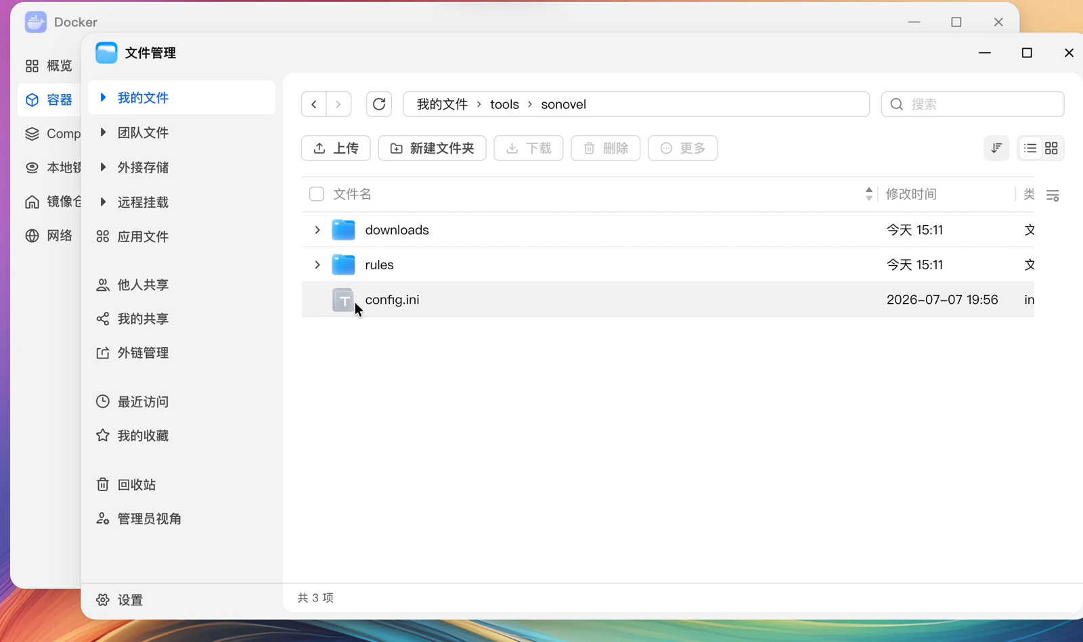
Task: Open column settings icon at header right
Action: point(1053,196)
